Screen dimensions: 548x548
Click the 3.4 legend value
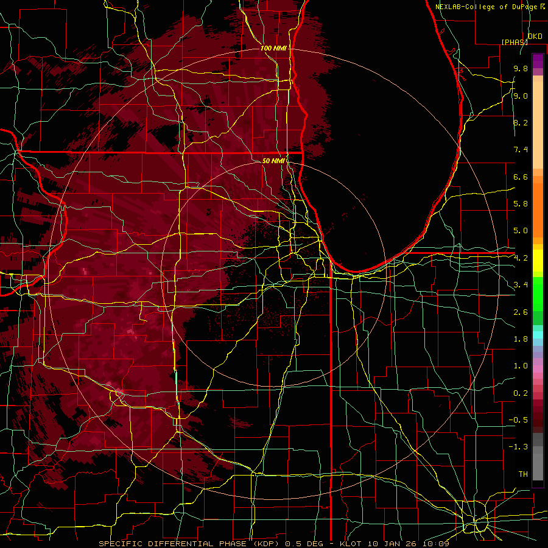click(x=521, y=285)
